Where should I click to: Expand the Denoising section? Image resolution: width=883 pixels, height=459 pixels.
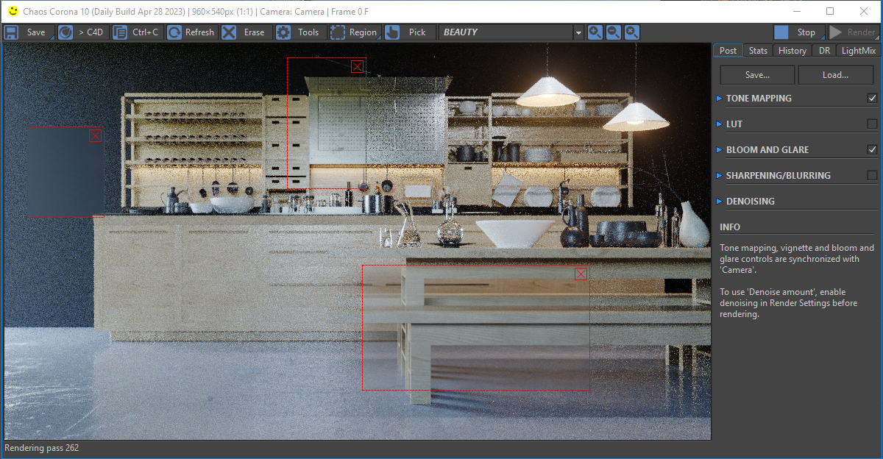pos(750,202)
